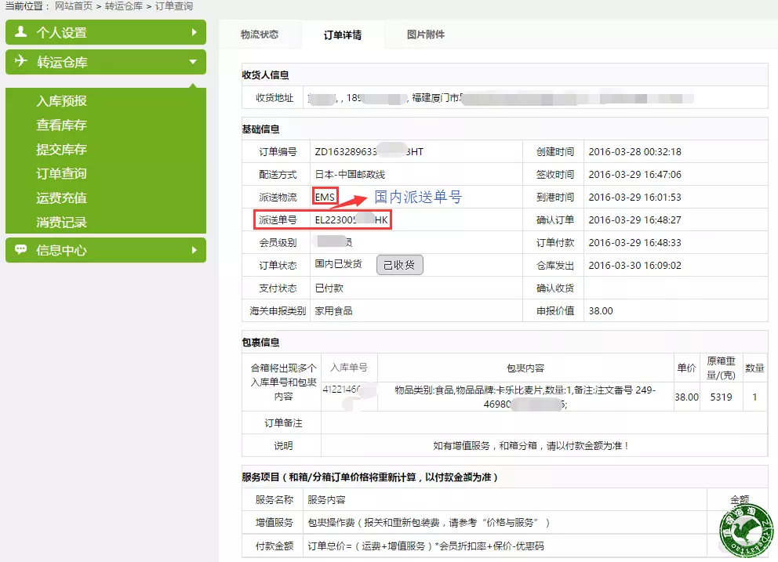This screenshot has width=778, height=562.
Task: Open 运费充值 in the sidebar
Action: coord(61,198)
